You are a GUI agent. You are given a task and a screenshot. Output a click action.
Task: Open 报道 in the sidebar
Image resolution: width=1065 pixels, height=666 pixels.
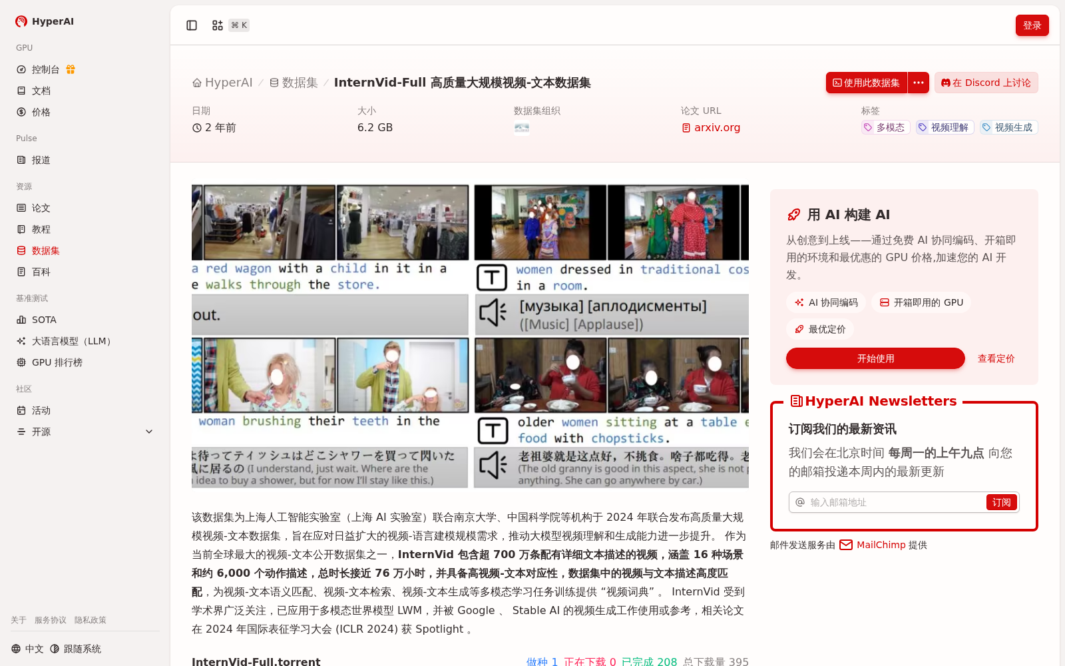pyautogui.click(x=85, y=160)
